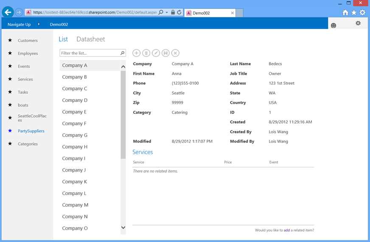370x242 pixels.
Task: Click the Service column header
Action: [x=138, y=162]
